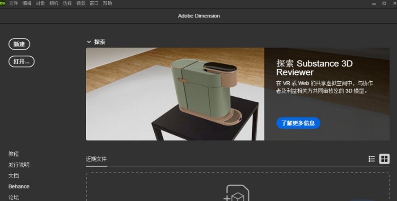Click the 新建 button
Image resolution: width=397 pixels, height=201 pixels.
19,44
